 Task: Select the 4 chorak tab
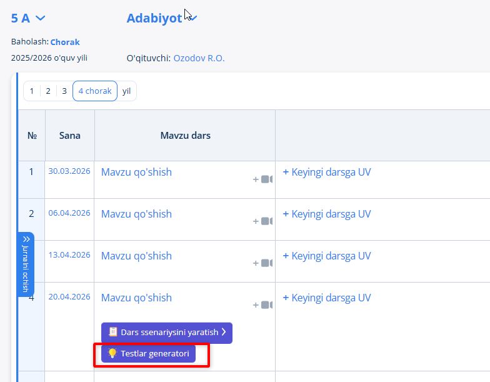coord(95,91)
